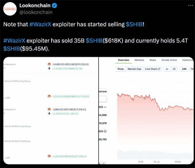Image resolution: width=195 pixels, height=168 pixels.
Task: Select the 24h time range
Action: pyautogui.click(x=184, y=69)
